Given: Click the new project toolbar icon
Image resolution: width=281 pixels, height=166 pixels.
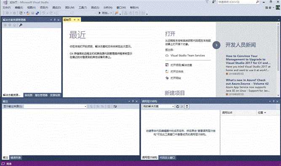Looking at the screenshot, I should click(x=21, y=13).
